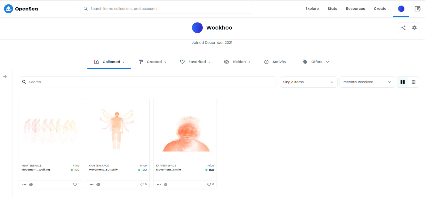Focus the collection Search field
This screenshot has height=198, width=425.
[147, 82]
